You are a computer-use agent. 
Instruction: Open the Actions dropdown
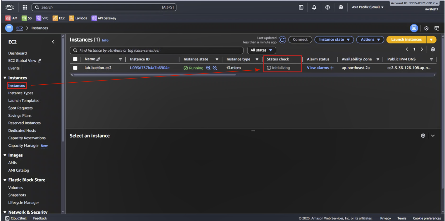370,40
